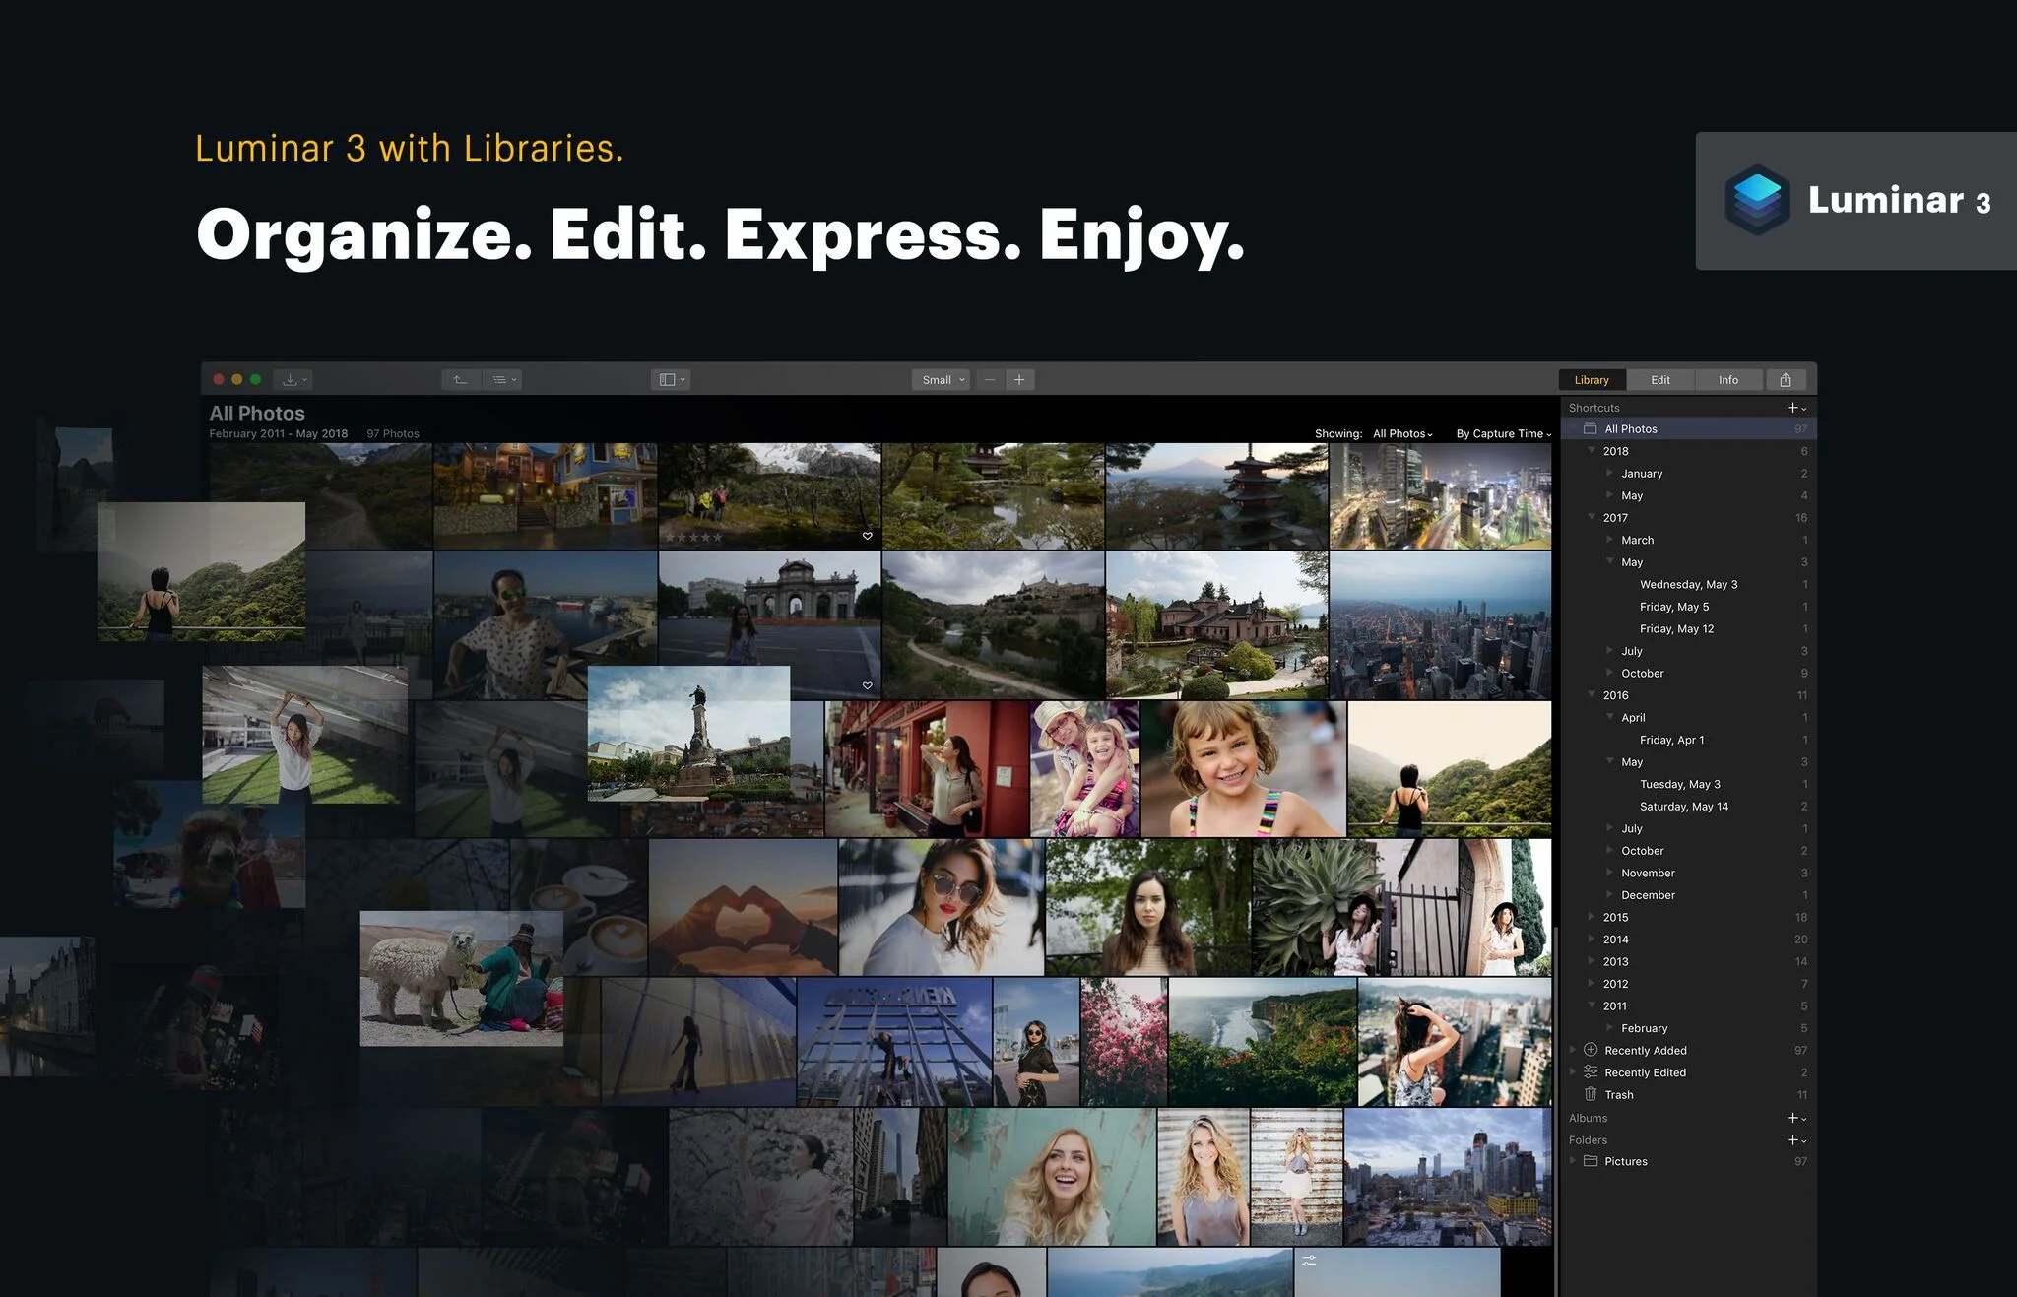Select the Trash icon in the sidebar
This screenshot has height=1297, width=2017.
click(1592, 1094)
